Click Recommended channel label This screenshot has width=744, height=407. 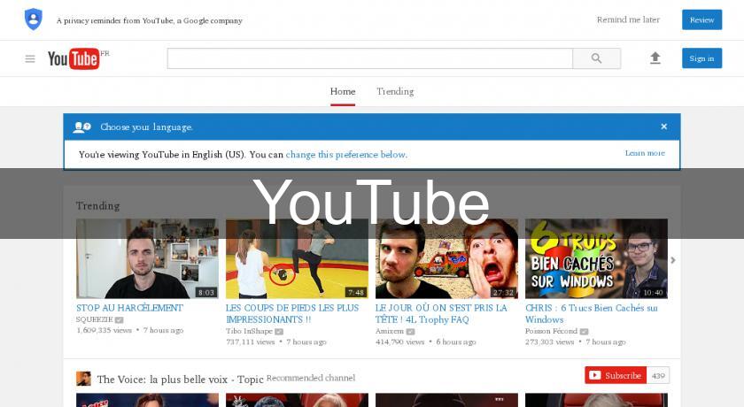pyautogui.click(x=311, y=378)
